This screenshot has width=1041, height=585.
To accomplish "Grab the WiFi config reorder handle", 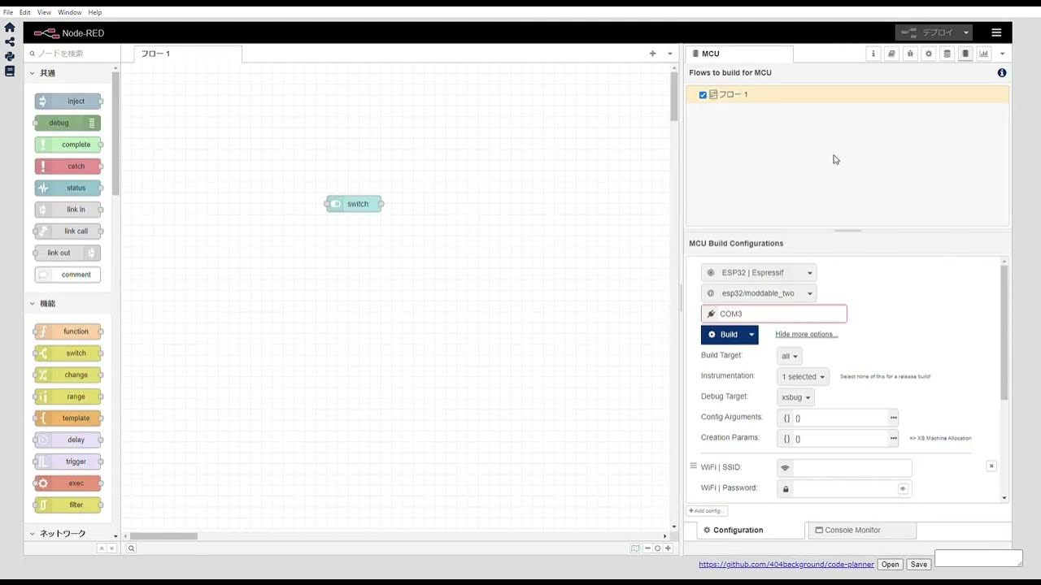I will coord(694,466).
